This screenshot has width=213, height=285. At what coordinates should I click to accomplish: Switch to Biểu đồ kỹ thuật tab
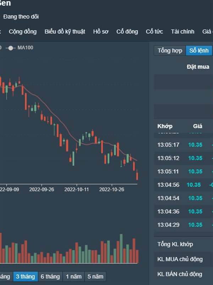[65, 32]
